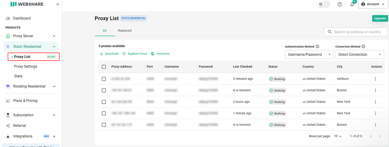Viewport: 389px width, 147px height.
Task: Open the Direct Connection dropdown
Action: tap(360, 54)
